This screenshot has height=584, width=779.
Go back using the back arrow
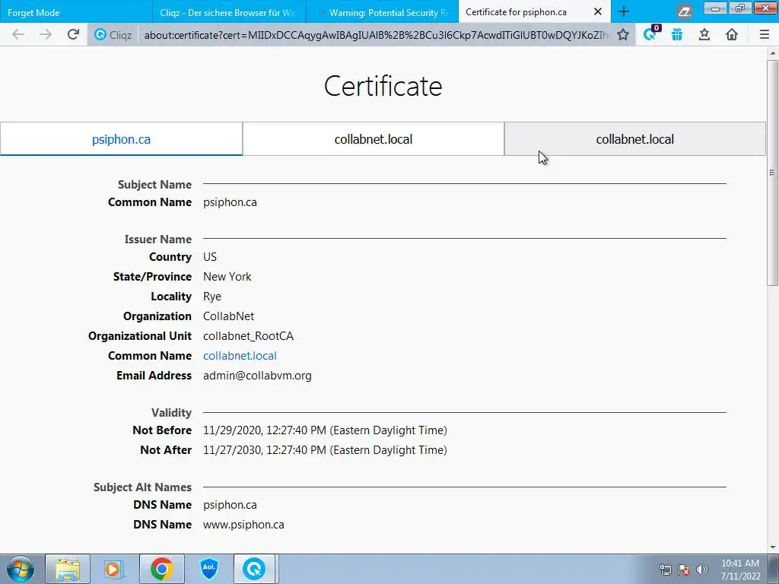tap(18, 34)
